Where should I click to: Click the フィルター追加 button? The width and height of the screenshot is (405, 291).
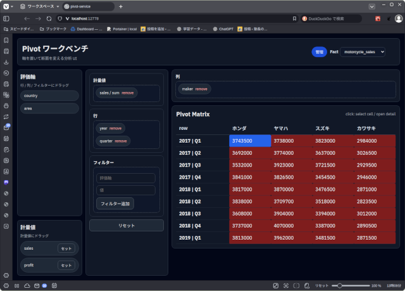115,204
